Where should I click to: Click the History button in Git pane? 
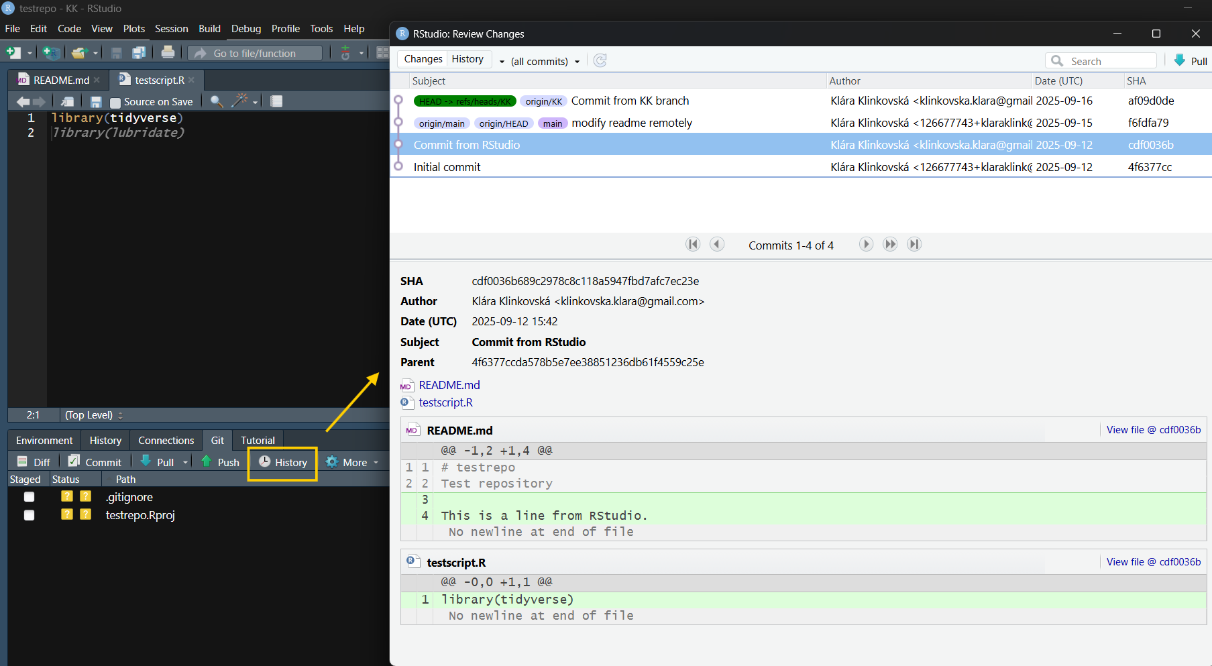[283, 462]
